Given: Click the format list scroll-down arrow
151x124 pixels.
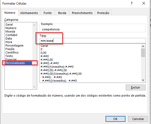Looking at the screenshot, I should [143, 80].
